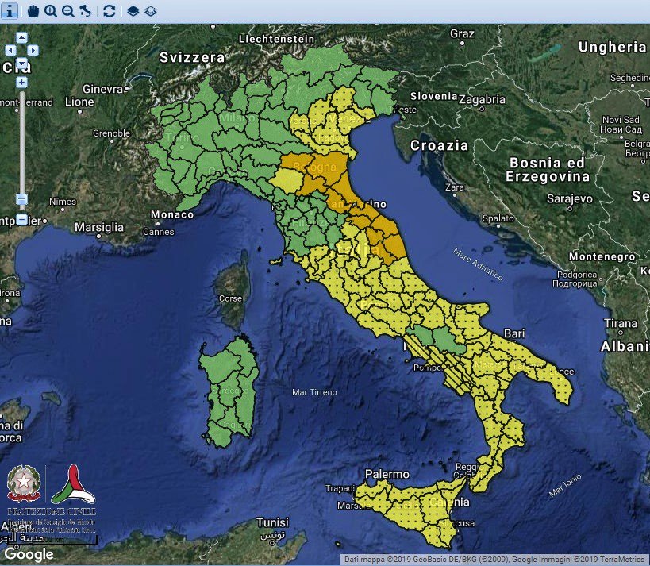Click the 'Sarajevo' city label
The width and height of the screenshot is (650, 566).
[570, 198]
